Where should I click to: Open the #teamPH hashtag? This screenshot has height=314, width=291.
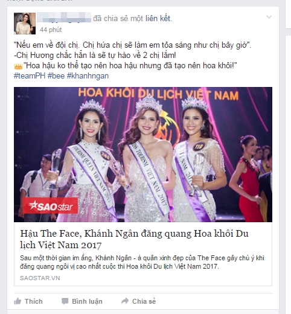(30, 76)
